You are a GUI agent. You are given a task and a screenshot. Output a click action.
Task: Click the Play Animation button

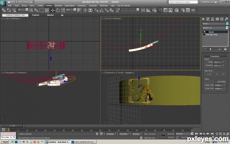(x=204, y=134)
